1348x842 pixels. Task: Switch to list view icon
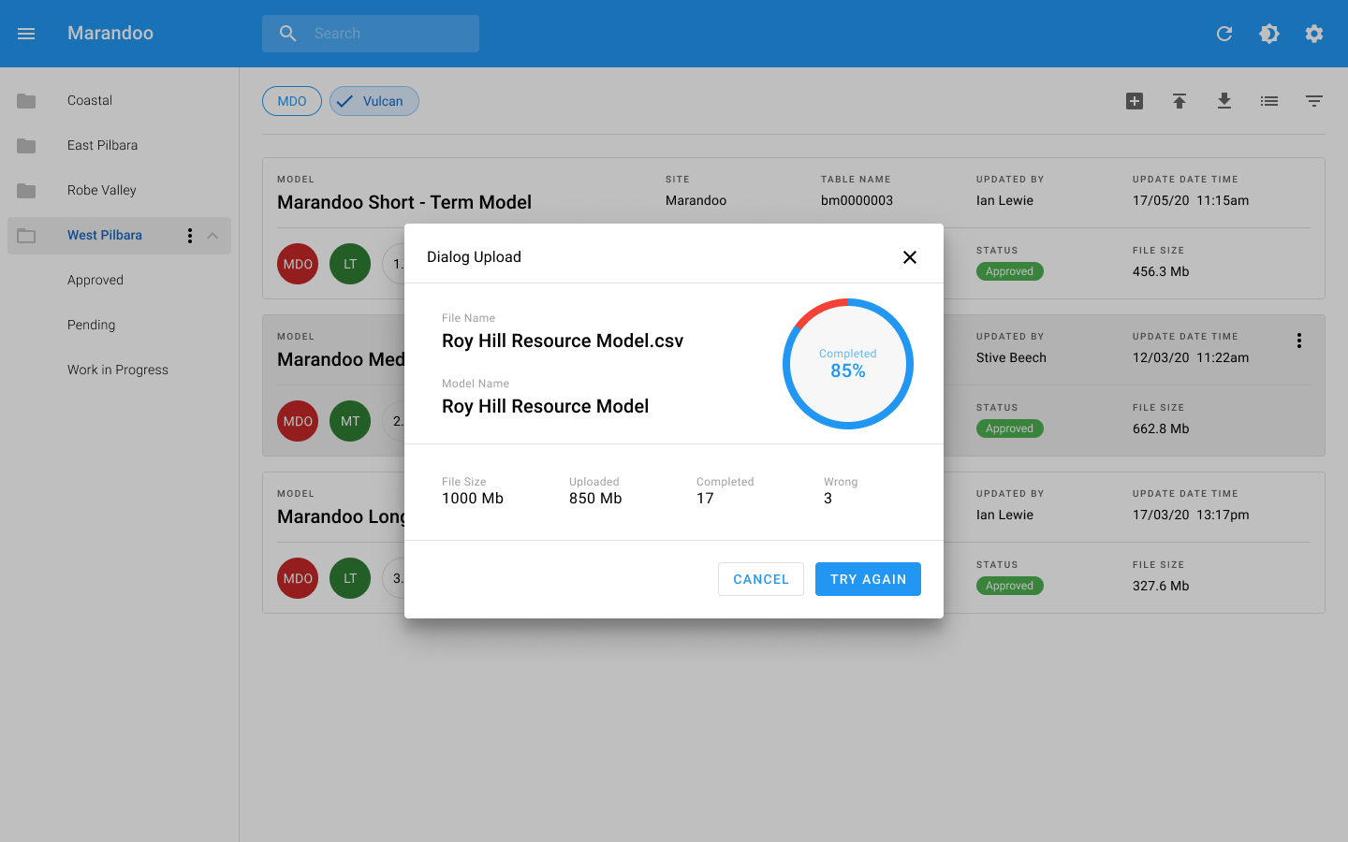pos(1269,101)
